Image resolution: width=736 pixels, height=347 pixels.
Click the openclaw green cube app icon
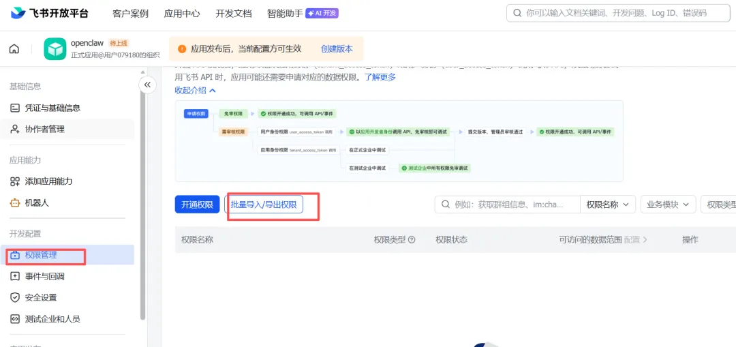tap(55, 49)
